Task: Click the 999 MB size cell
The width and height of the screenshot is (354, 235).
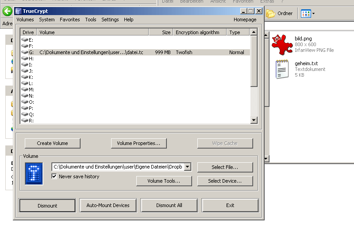Action: click(163, 52)
